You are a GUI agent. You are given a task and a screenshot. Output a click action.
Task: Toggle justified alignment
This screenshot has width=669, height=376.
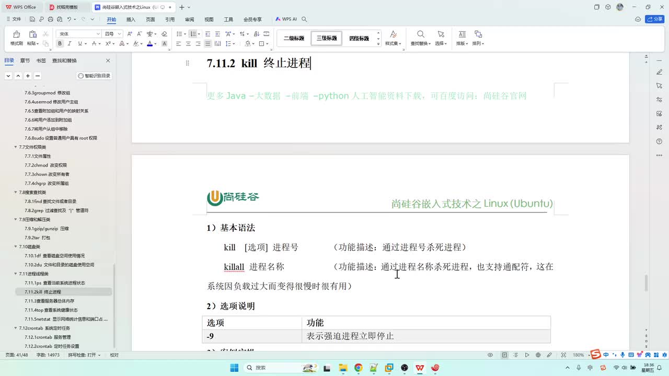pos(208,44)
